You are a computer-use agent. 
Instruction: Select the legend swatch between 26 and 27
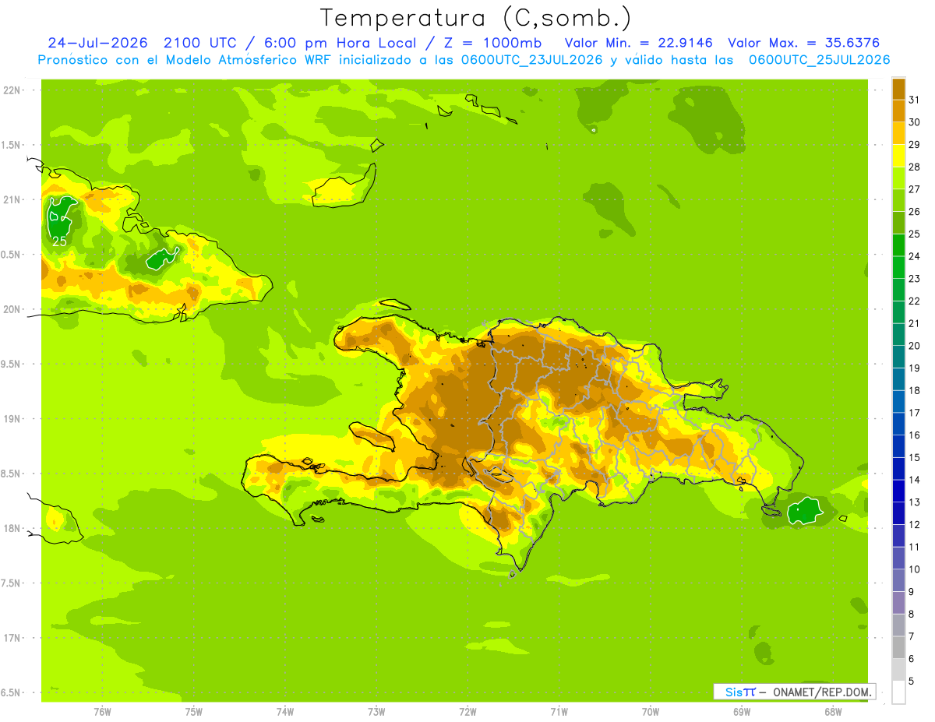(x=898, y=200)
